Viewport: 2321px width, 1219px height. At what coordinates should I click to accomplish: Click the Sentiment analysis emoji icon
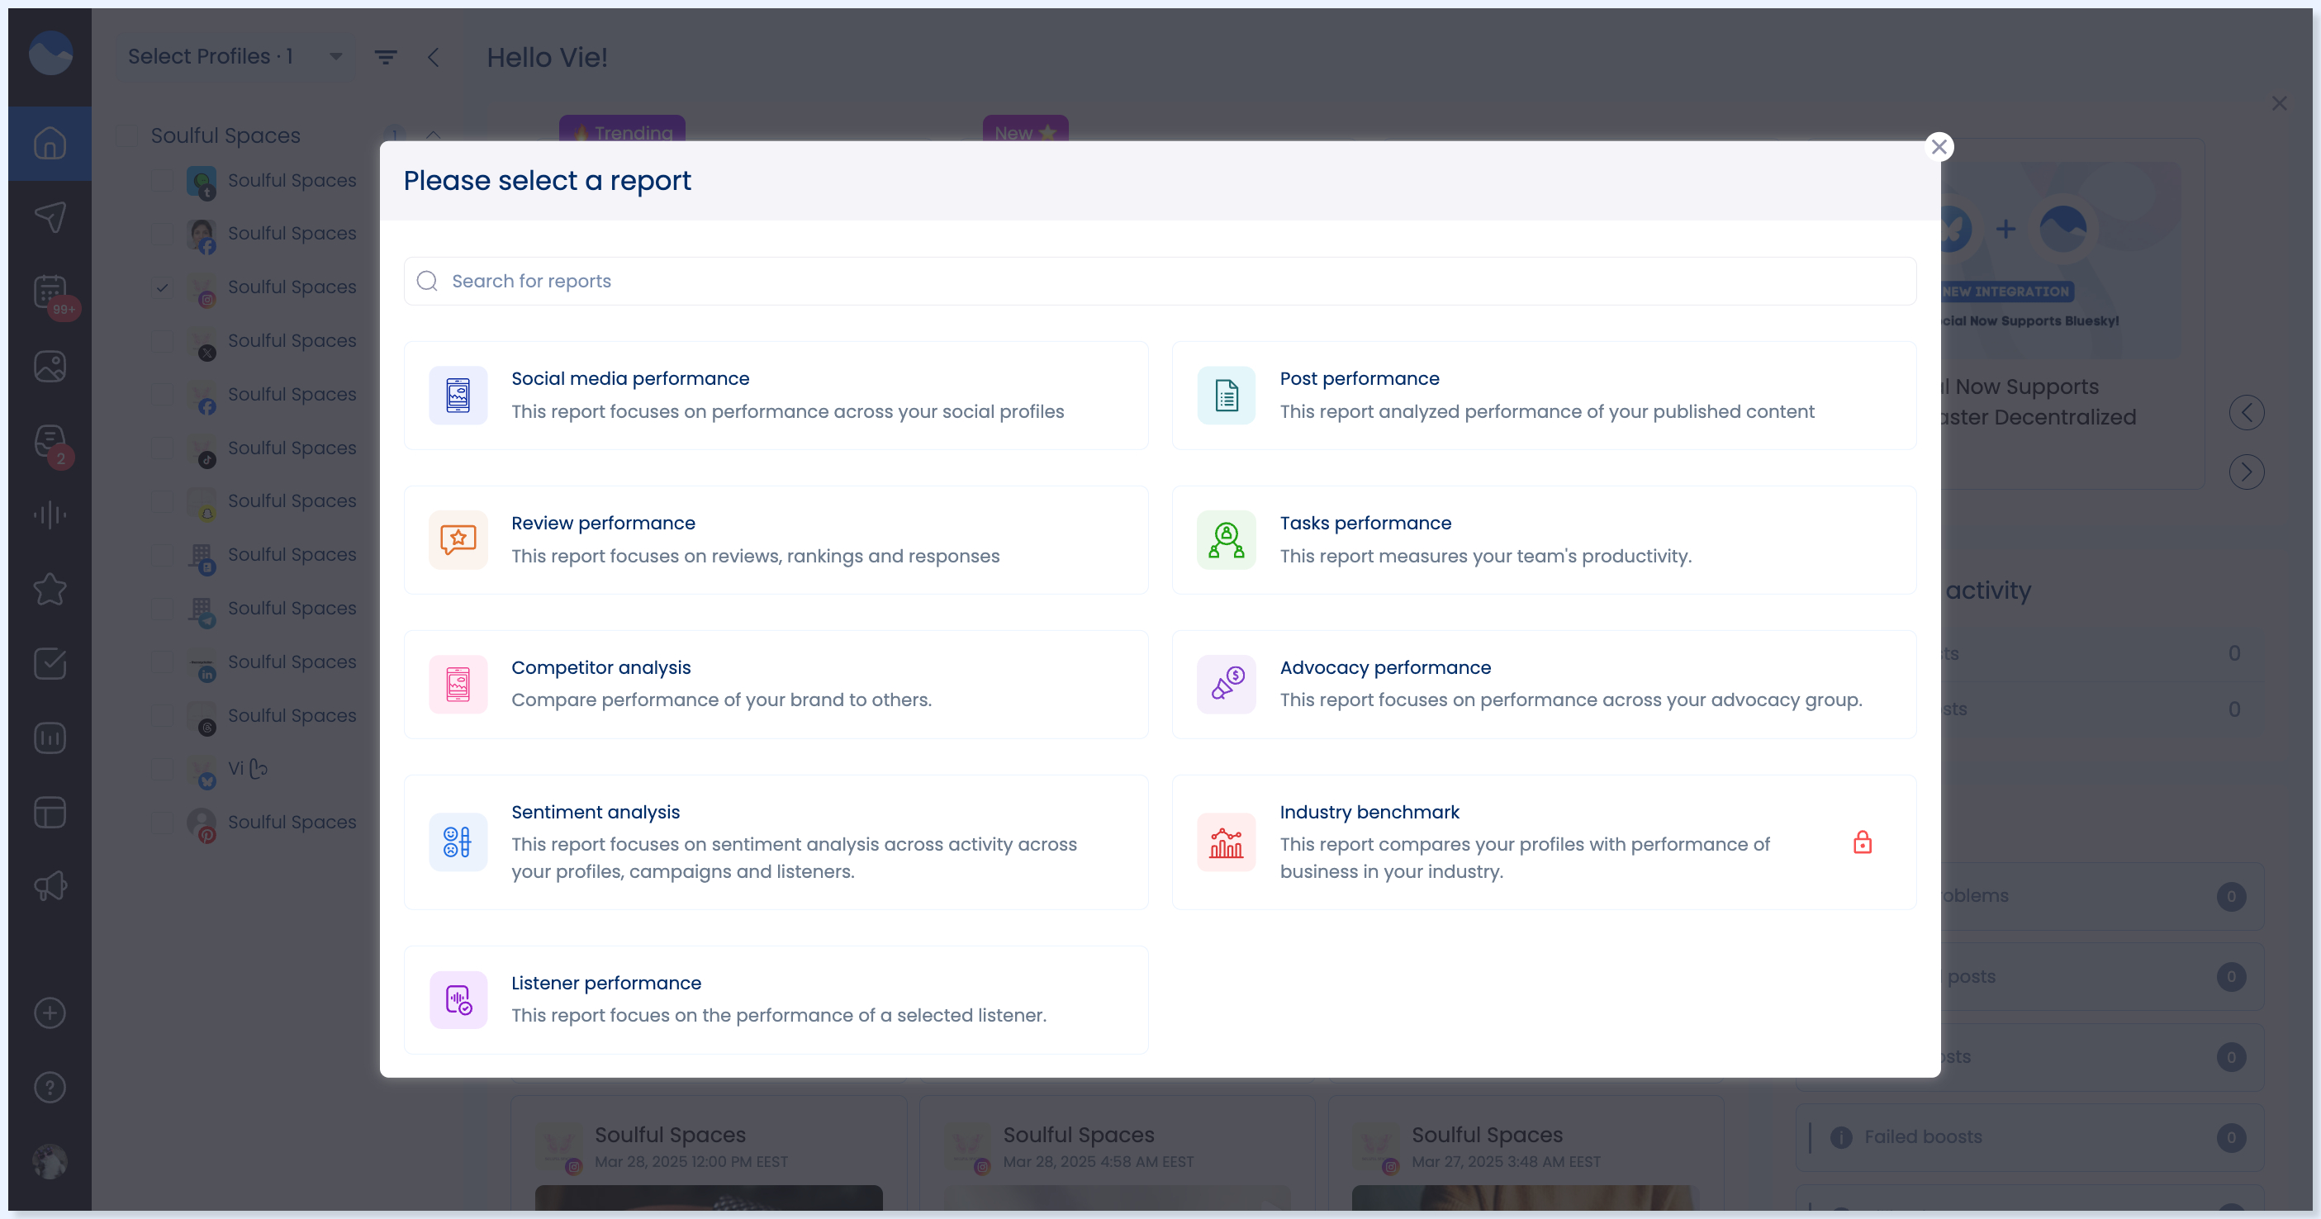pyautogui.click(x=458, y=842)
